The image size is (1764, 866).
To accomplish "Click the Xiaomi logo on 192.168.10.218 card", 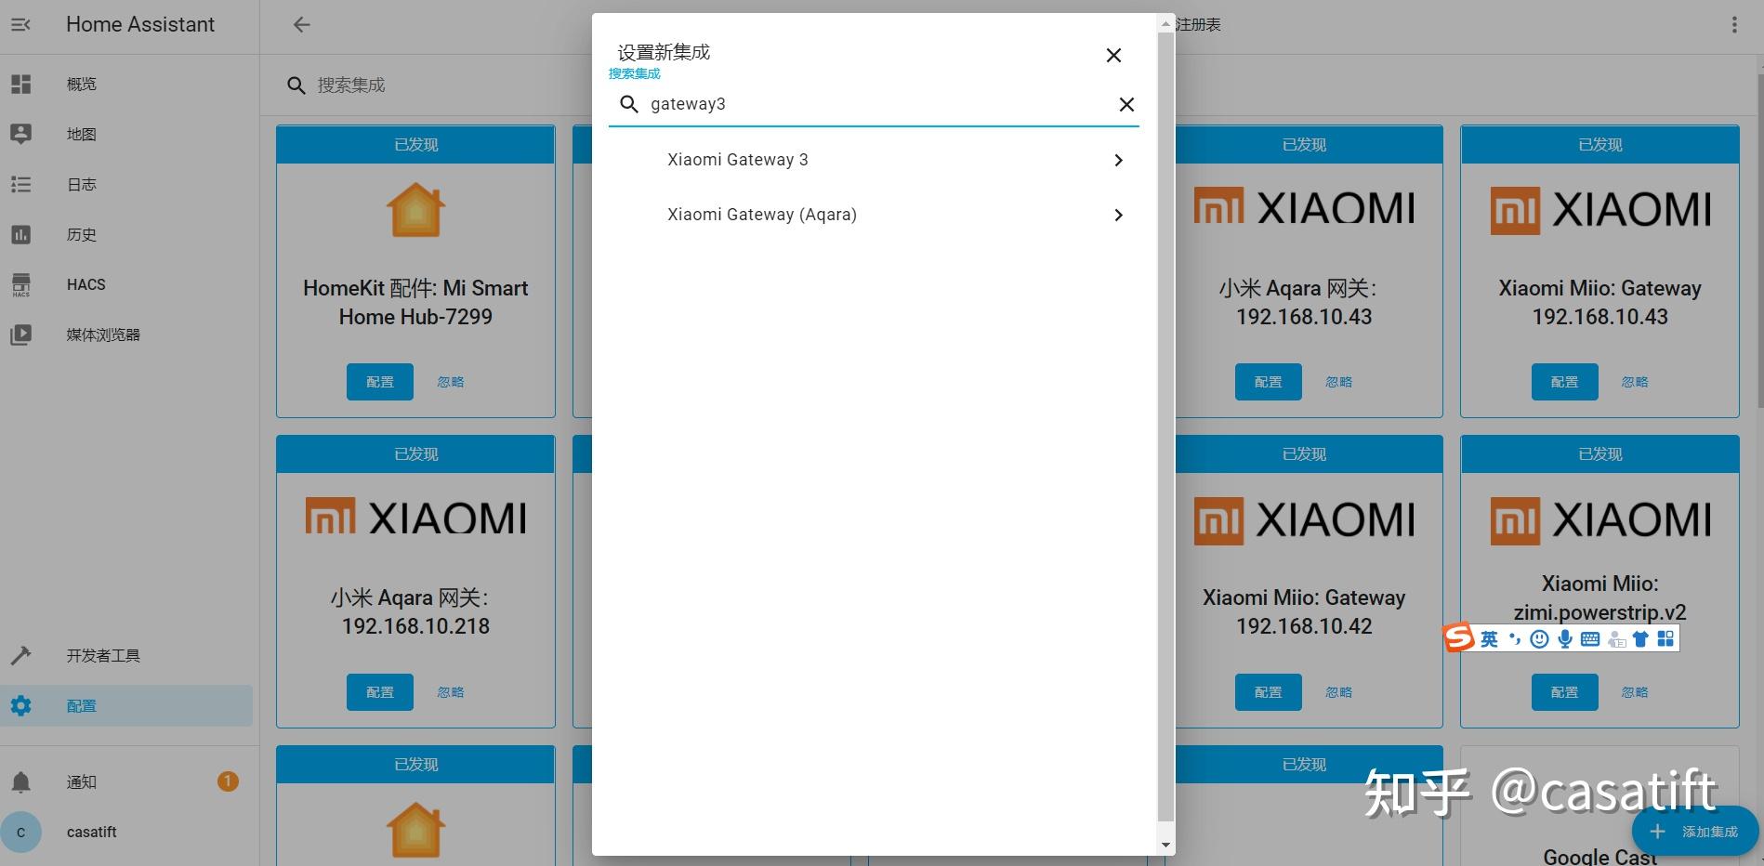I will pyautogui.click(x=415, y=518).
